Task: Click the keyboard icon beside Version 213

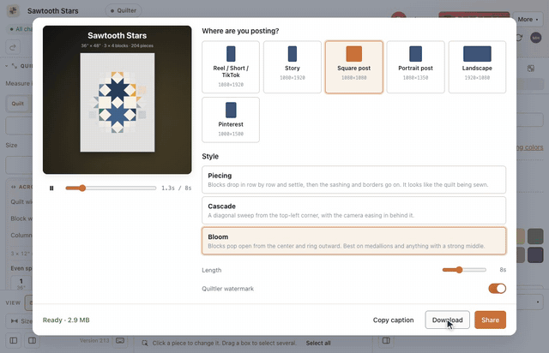Action: tap(120, 340)
